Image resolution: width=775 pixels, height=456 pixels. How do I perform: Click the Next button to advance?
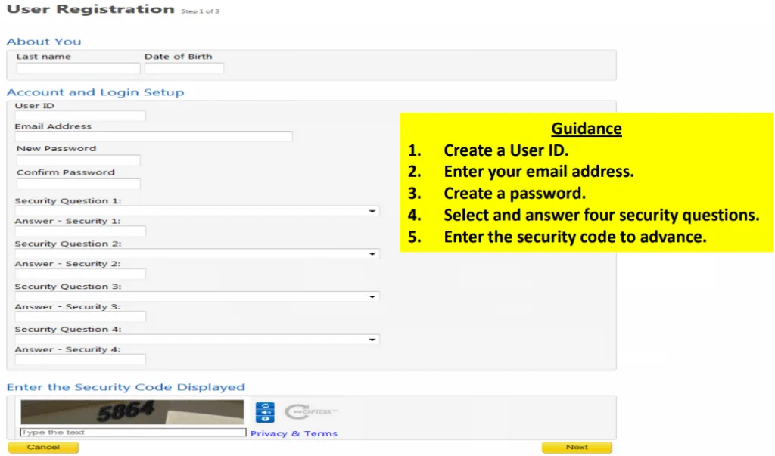(x=576, y=447)
